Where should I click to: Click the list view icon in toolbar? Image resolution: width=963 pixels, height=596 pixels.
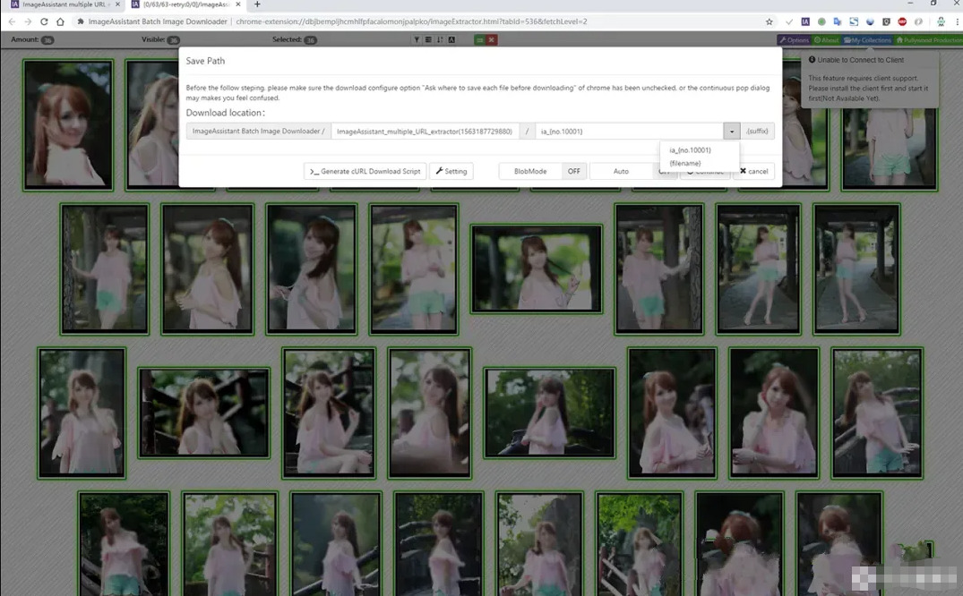pyautogui.click(x=428, y=39)
